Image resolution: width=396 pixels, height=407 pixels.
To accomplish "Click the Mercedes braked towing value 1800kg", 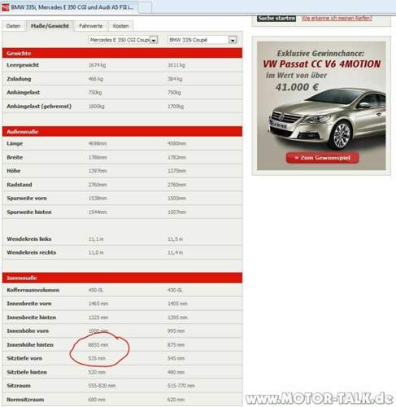I will click(x=96, y=107).
